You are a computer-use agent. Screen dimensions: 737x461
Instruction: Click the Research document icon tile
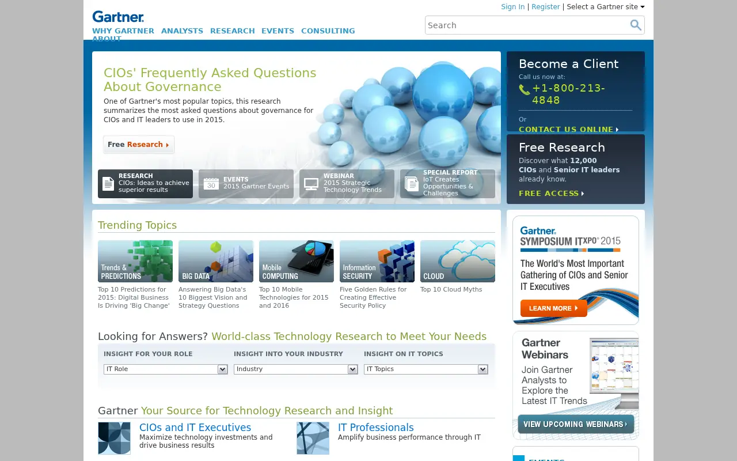[145, 184]
